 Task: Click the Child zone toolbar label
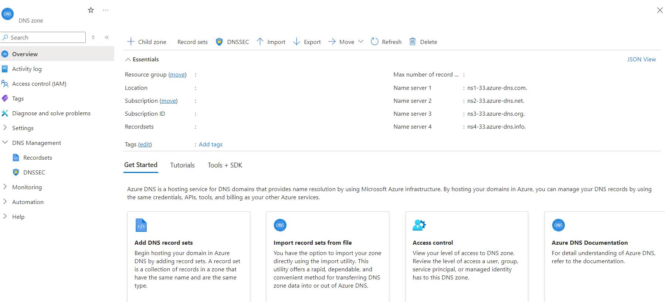point(152,42)
